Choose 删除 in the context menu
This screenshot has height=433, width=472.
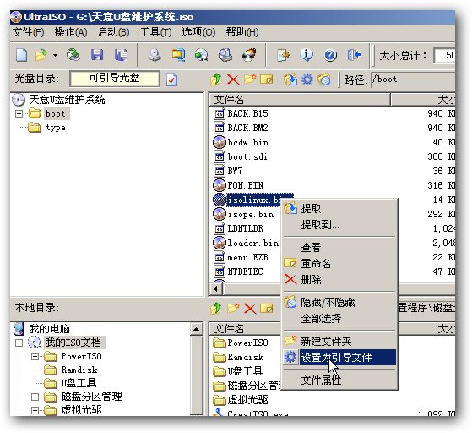tap(339, 280)
